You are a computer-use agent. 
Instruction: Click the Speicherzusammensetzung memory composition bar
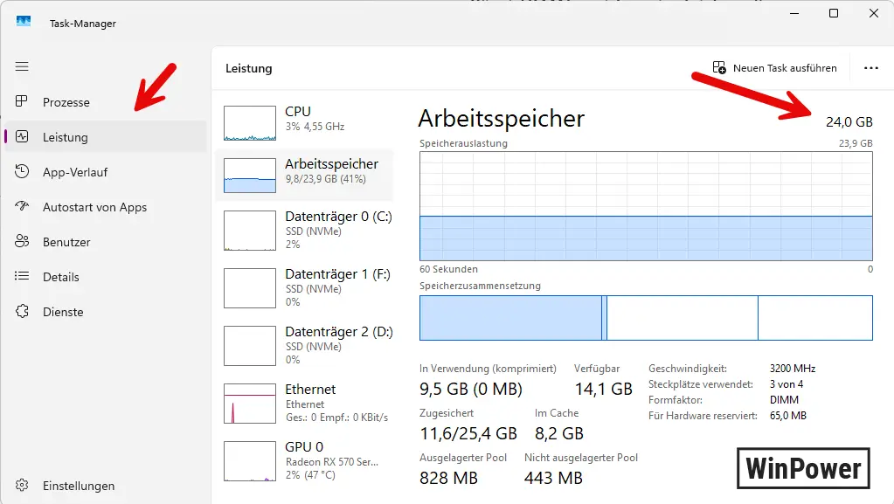[646, 318]
